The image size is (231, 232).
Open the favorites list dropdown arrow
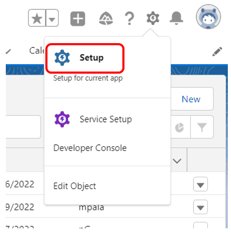pos(52,18)
